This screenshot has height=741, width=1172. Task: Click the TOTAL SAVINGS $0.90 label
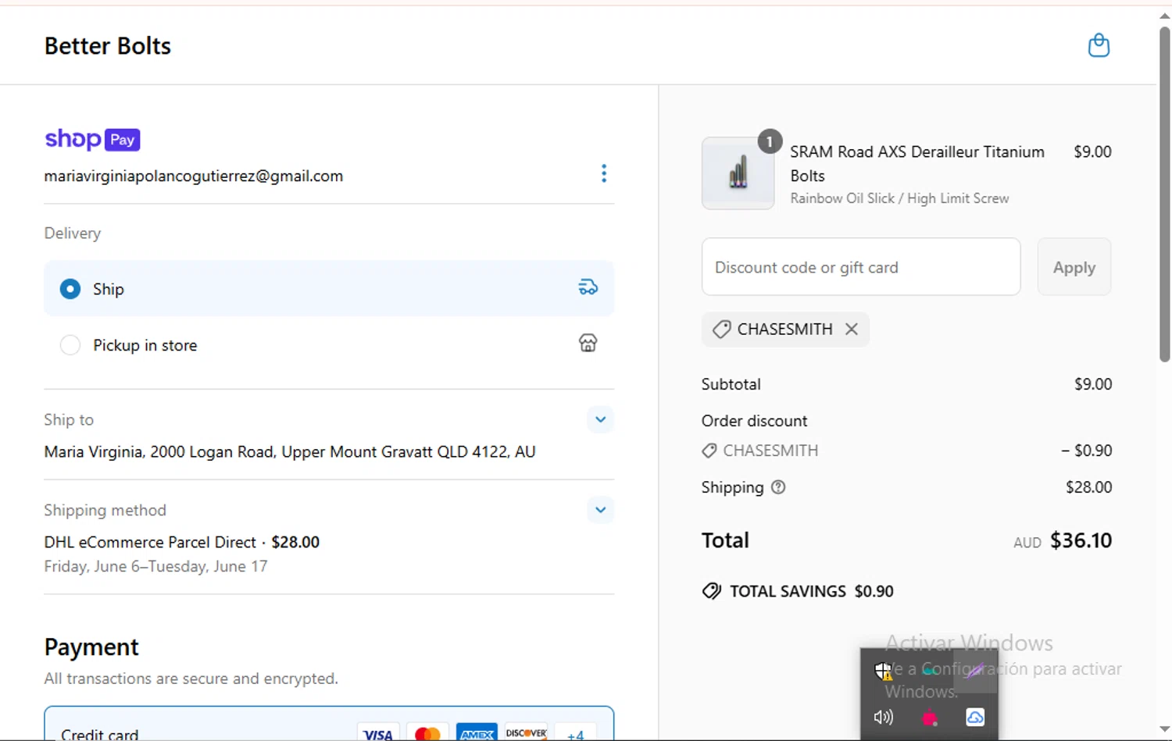point(812,591)
